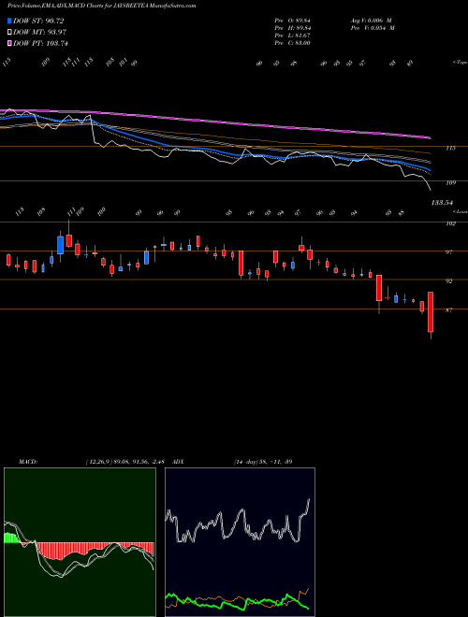468x617 pixels.
Task: Open the dark blue ADX chart panel
Action: click(x=240, y=542)
